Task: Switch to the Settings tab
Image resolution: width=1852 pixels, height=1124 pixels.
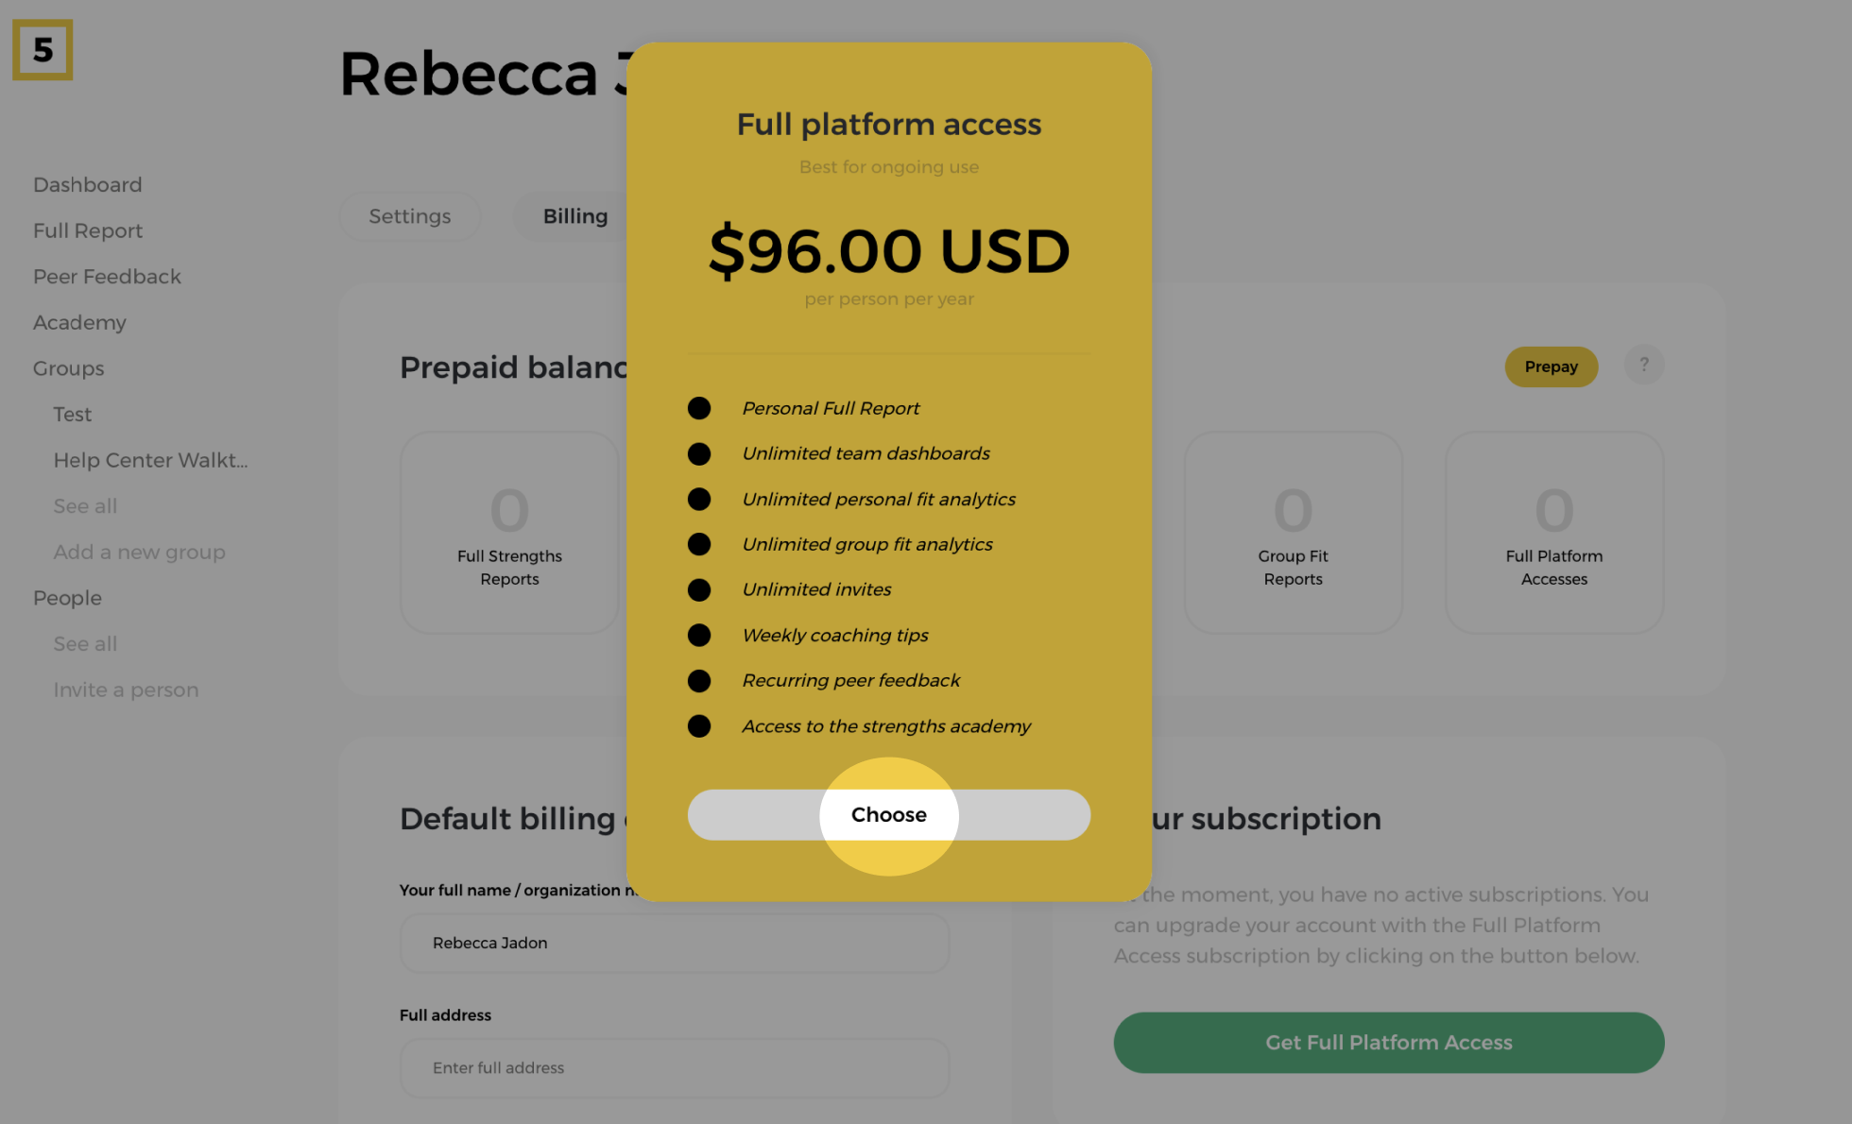Action: pos(409,216)
